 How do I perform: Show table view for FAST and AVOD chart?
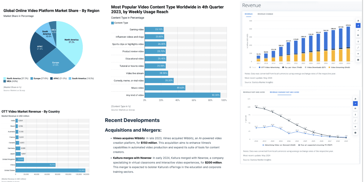(355, 108)
